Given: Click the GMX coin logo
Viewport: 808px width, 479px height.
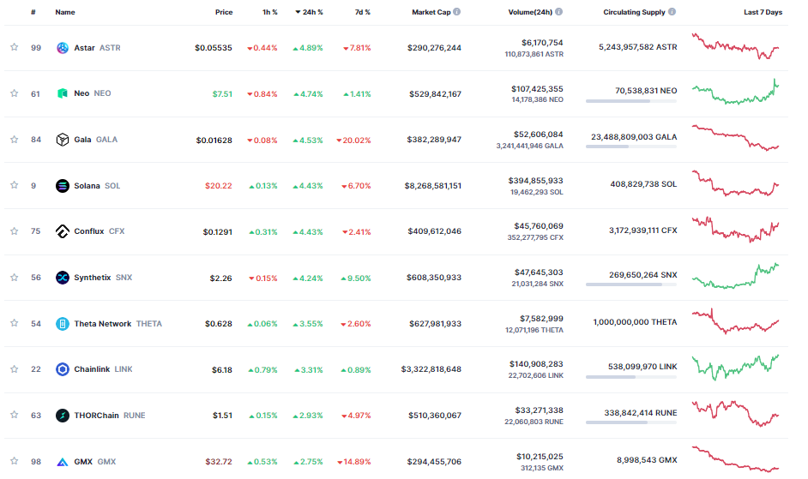Looking at the screenshot, I should pyautogui.click(x=63, y=462).
